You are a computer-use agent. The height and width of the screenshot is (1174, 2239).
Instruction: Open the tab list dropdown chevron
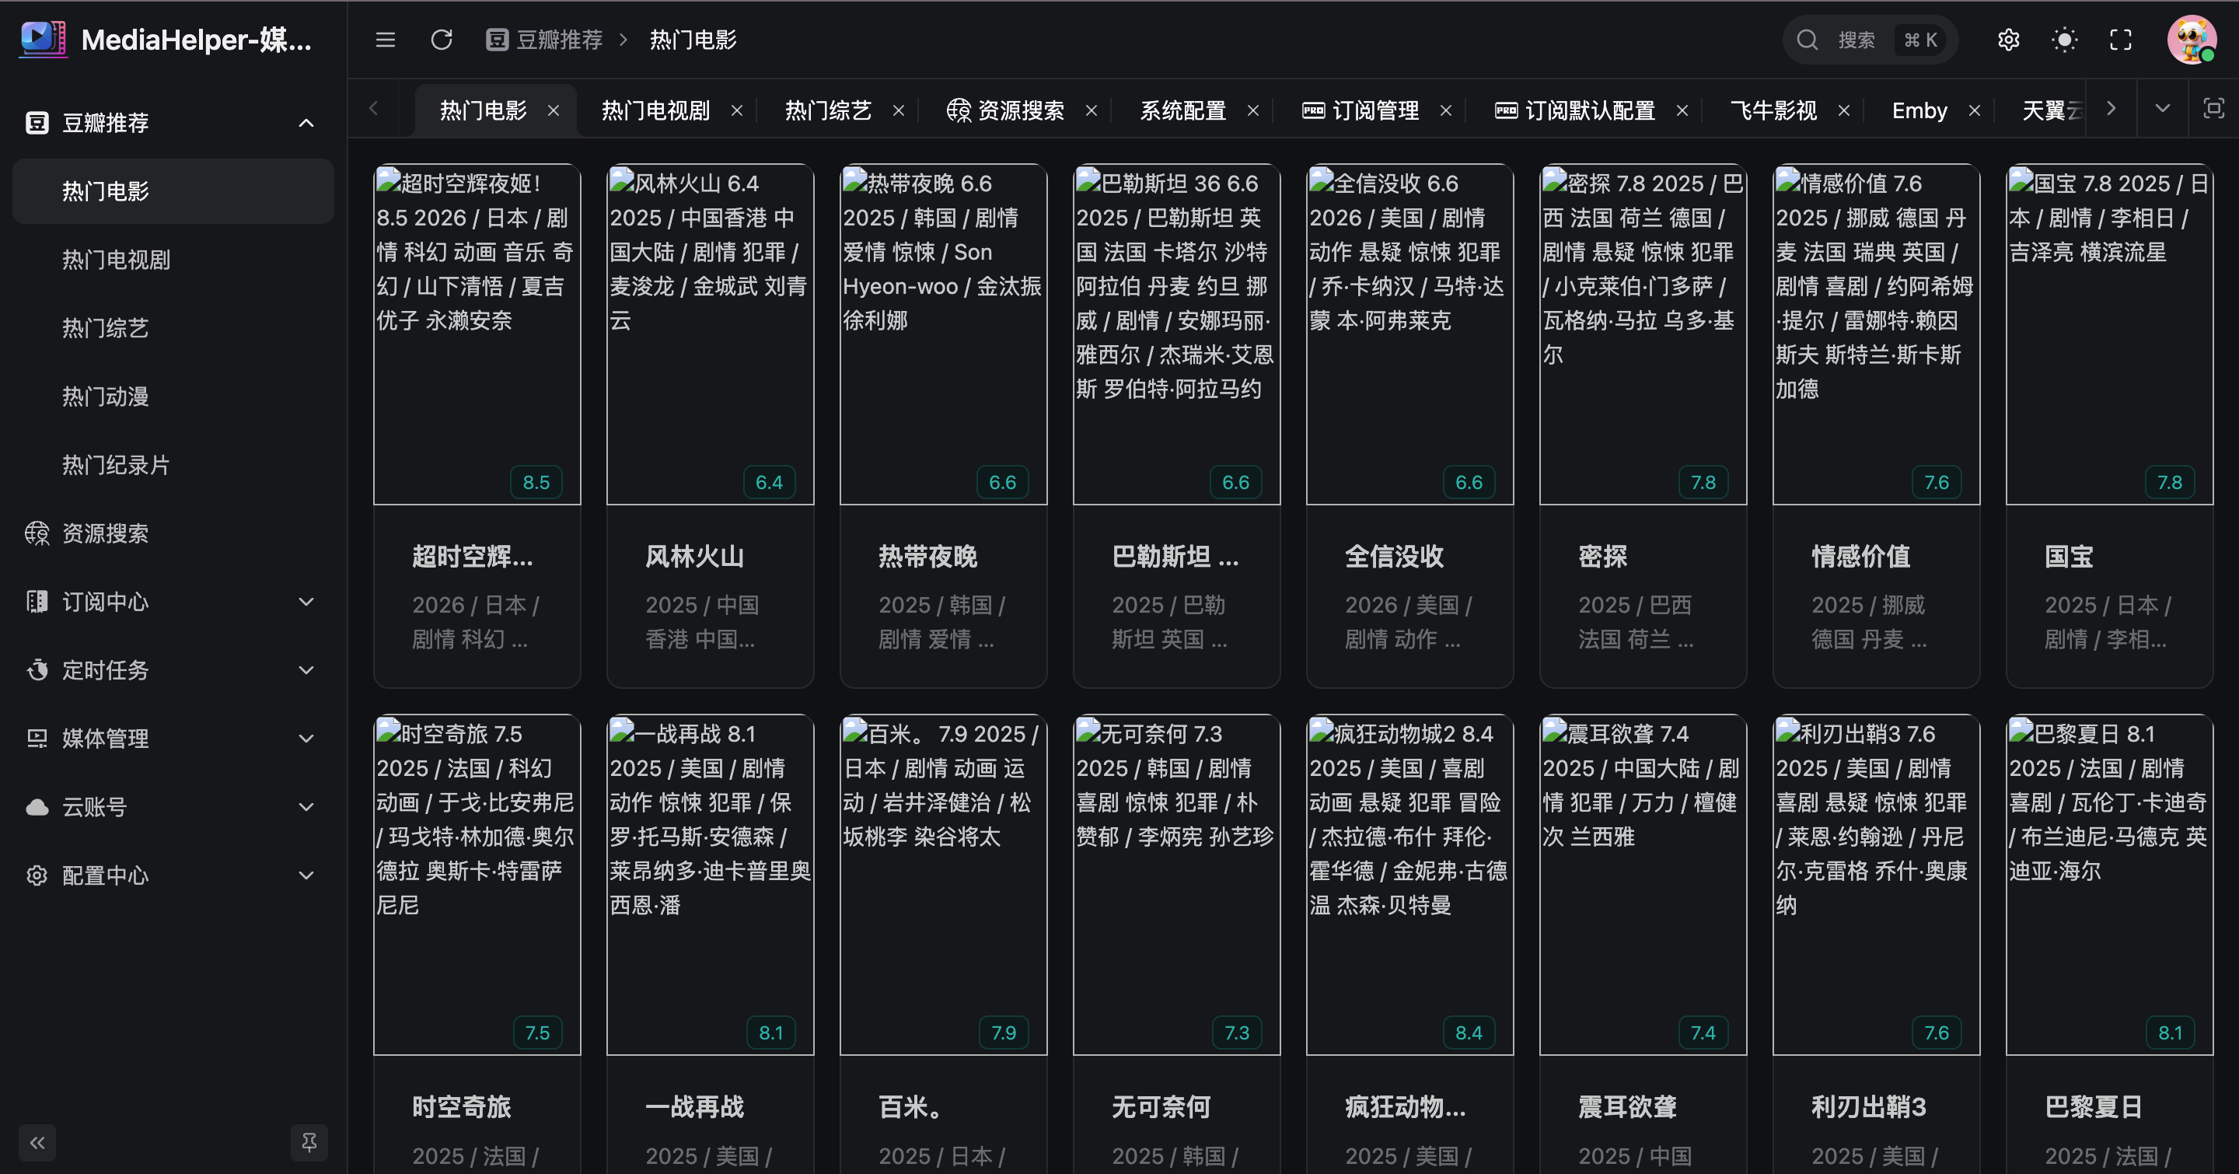2163,109
